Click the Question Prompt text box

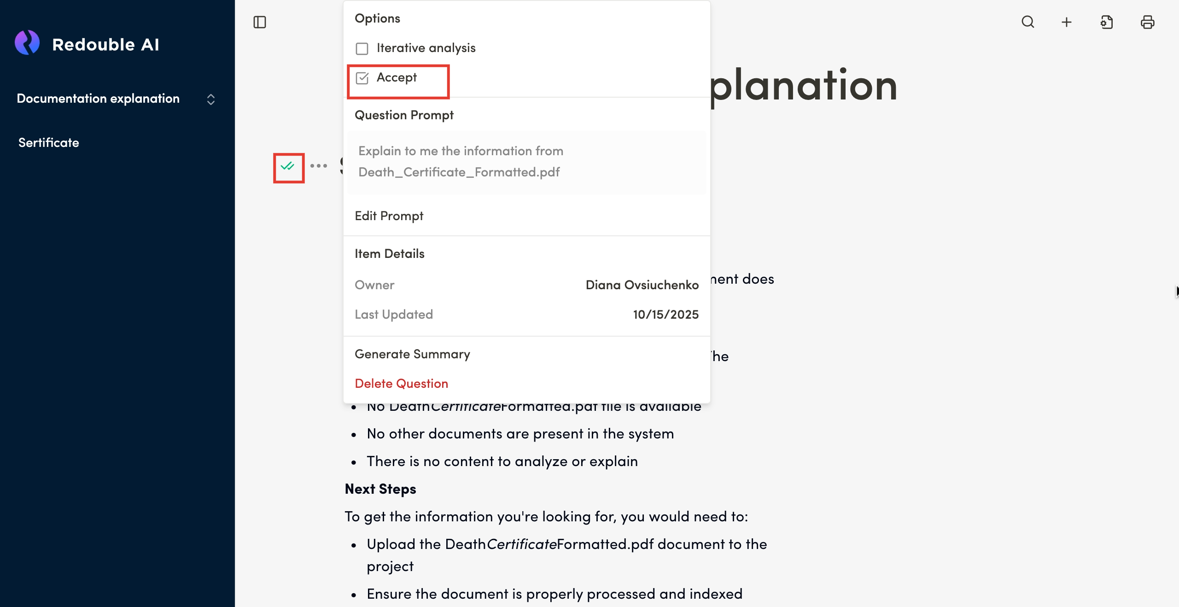pos(526,162)
